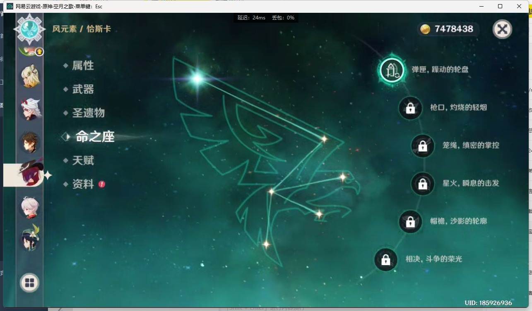The height and width of the screenshot is (311, 532).
Task: Click the bright glowing star on the constellation
Action: point(197,78)
